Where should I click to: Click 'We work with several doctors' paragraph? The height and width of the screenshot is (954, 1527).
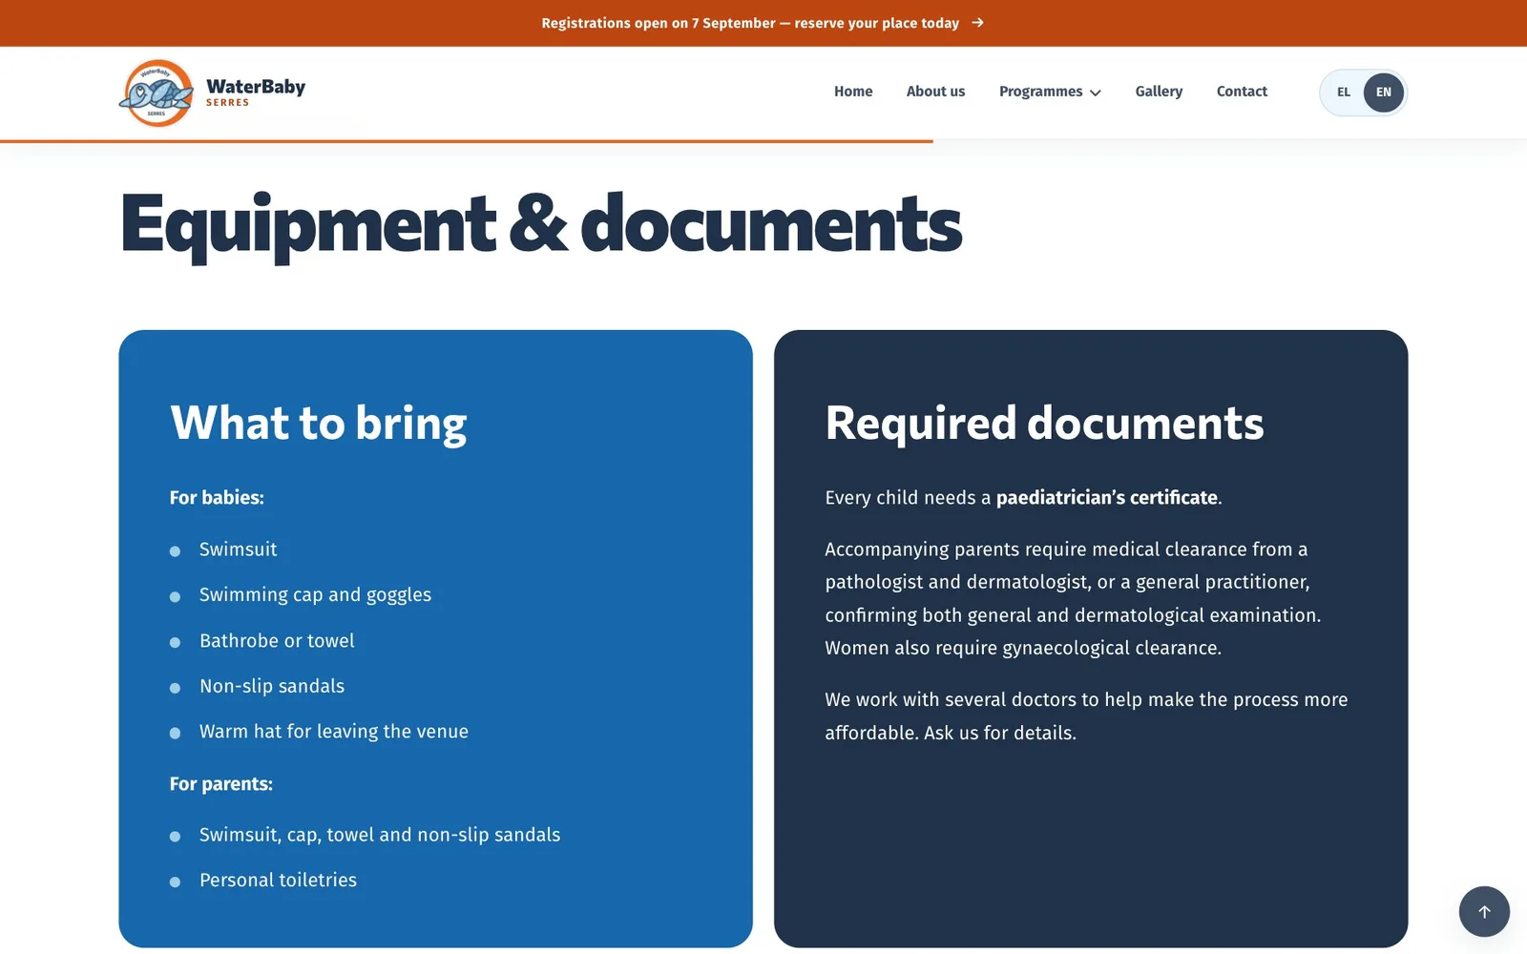click(x=1086, y=715)
